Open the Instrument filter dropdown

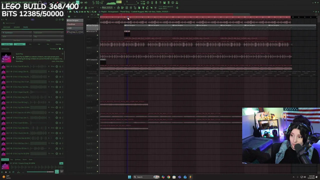(x=48, y=33)
